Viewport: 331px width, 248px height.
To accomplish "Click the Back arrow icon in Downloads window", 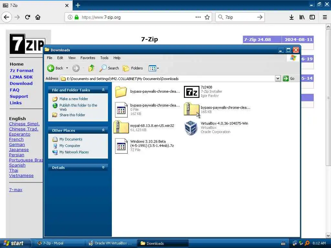I will [51, 68].
